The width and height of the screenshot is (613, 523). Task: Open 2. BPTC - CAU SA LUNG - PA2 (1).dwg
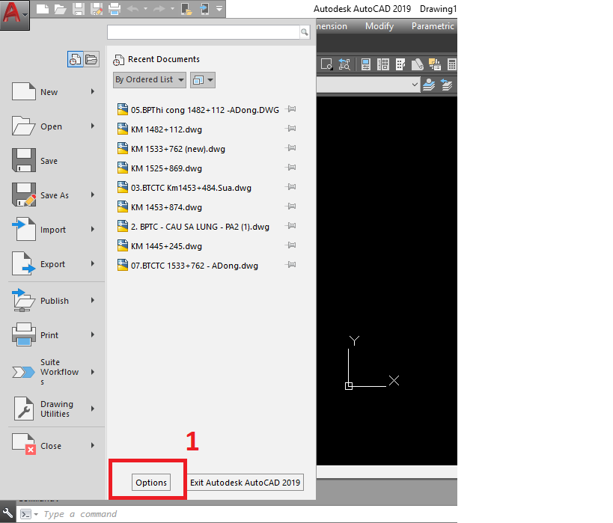pos(200,227)
